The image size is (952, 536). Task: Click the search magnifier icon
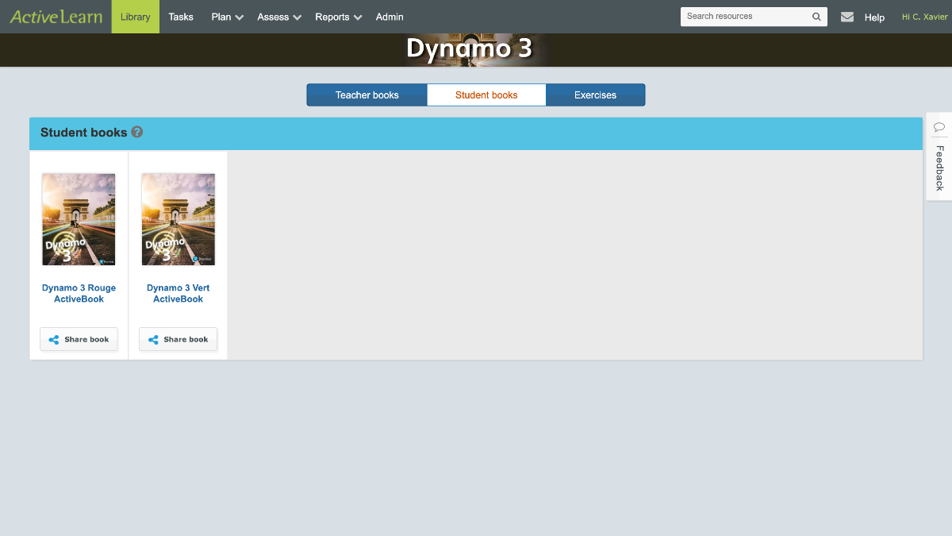click(816, 17)
